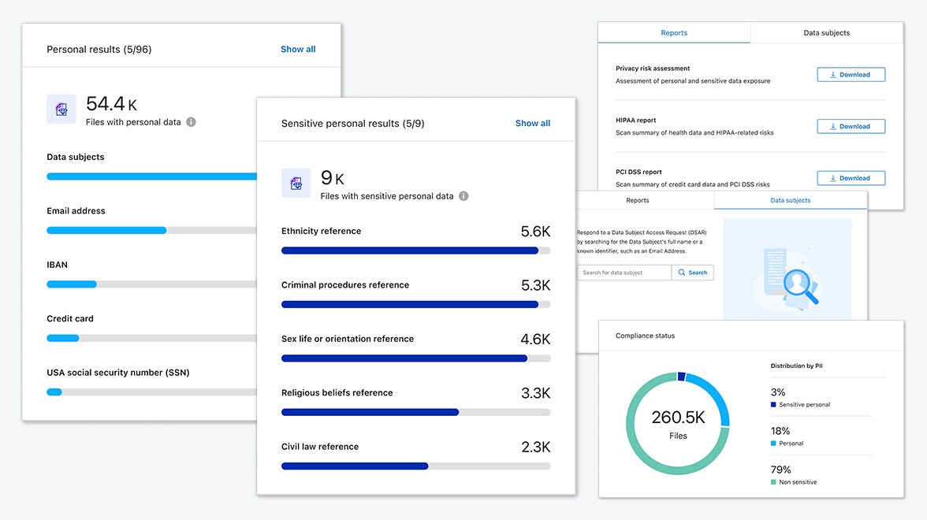Screen dimensions: 927x520
Task: Click Show all in Personal results panel
Action: (298, 49)
